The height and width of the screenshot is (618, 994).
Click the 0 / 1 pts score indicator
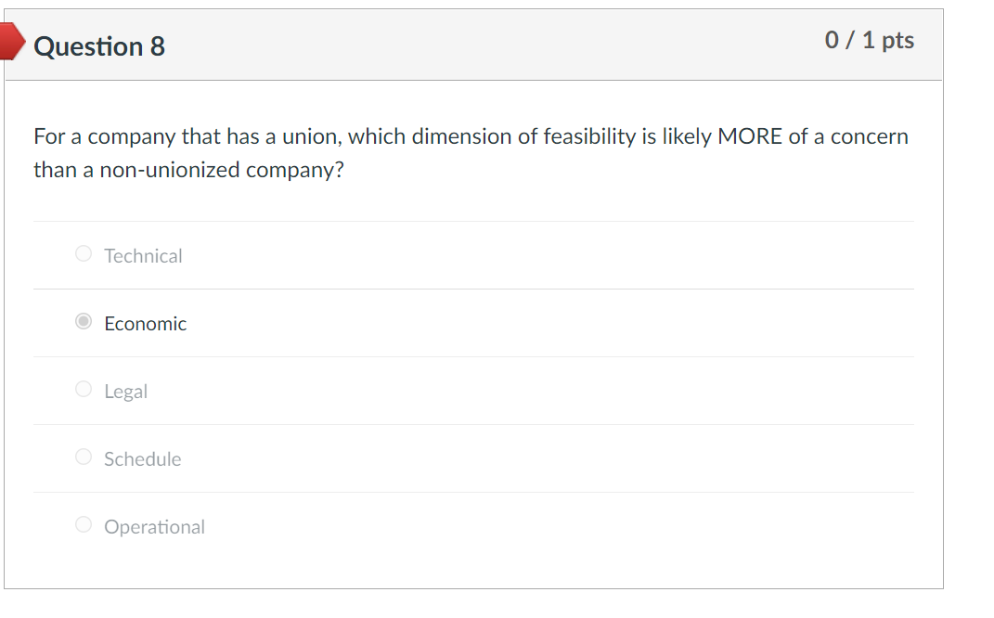pyautogui.click(x=869, y=40)
